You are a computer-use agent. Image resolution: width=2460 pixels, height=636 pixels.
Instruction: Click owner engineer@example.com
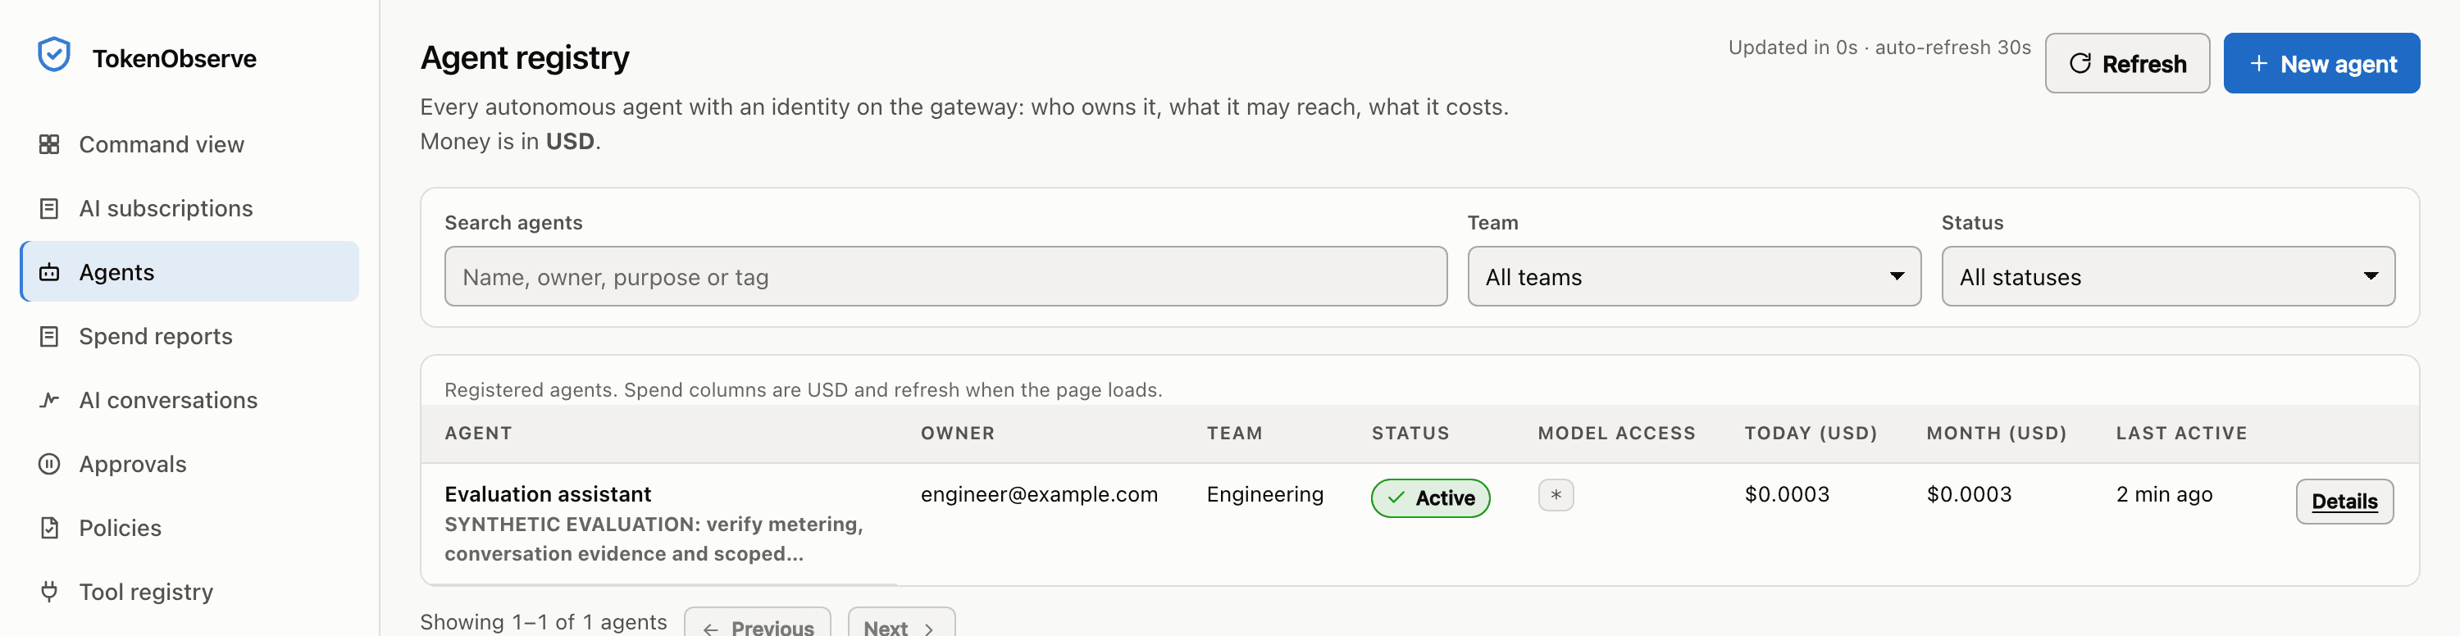click(x=1039, y=493)
